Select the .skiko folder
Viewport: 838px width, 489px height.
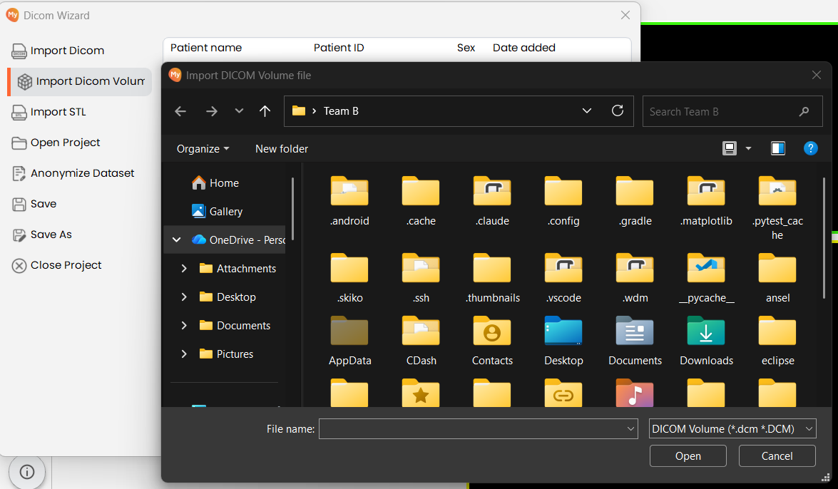point(349,278)
